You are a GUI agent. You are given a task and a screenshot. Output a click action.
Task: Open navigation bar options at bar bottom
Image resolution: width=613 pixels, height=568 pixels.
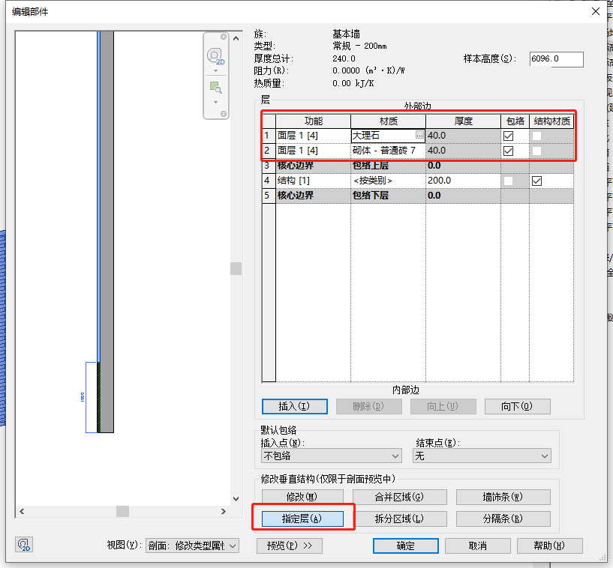(x=224, y=114)
